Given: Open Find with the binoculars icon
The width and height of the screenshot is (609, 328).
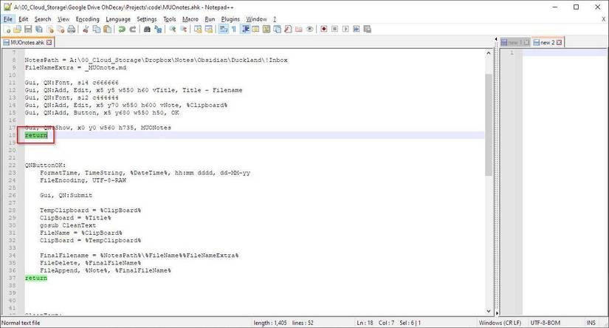Looking at the screenshot, I should point(147,29).
